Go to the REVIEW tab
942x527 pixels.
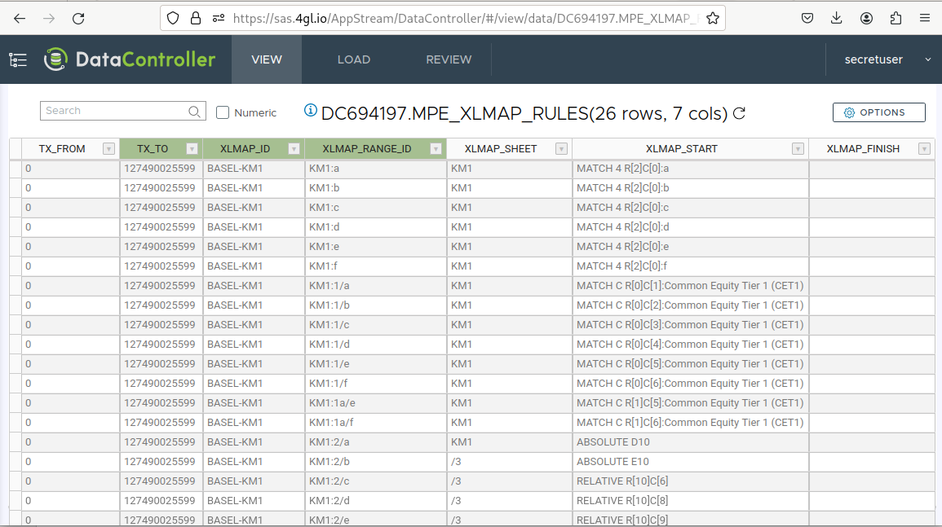449,59
